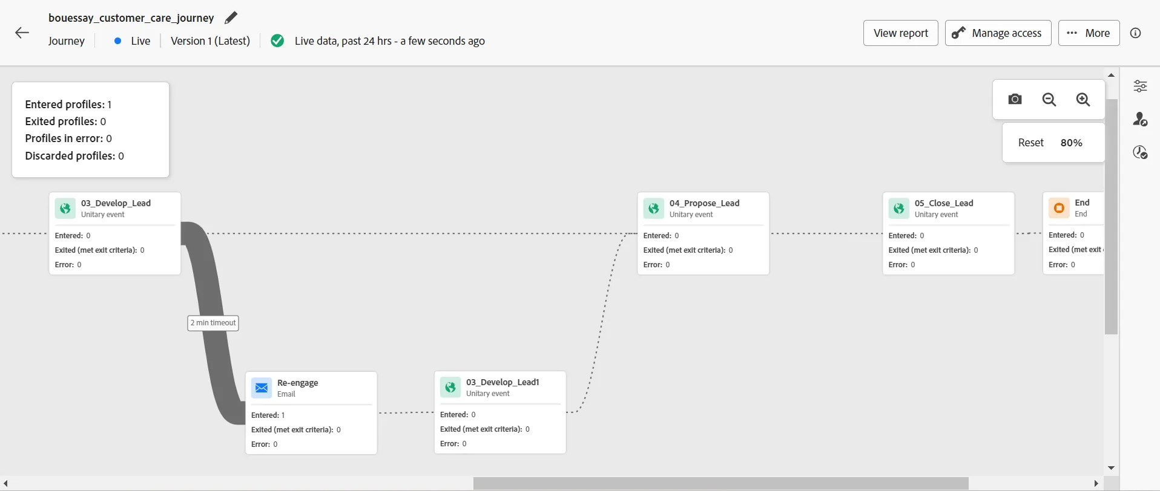Viewport: 1160px width, 491px height.
Task: Reset the canvas zoom level
Action: tap(1031, 143)
